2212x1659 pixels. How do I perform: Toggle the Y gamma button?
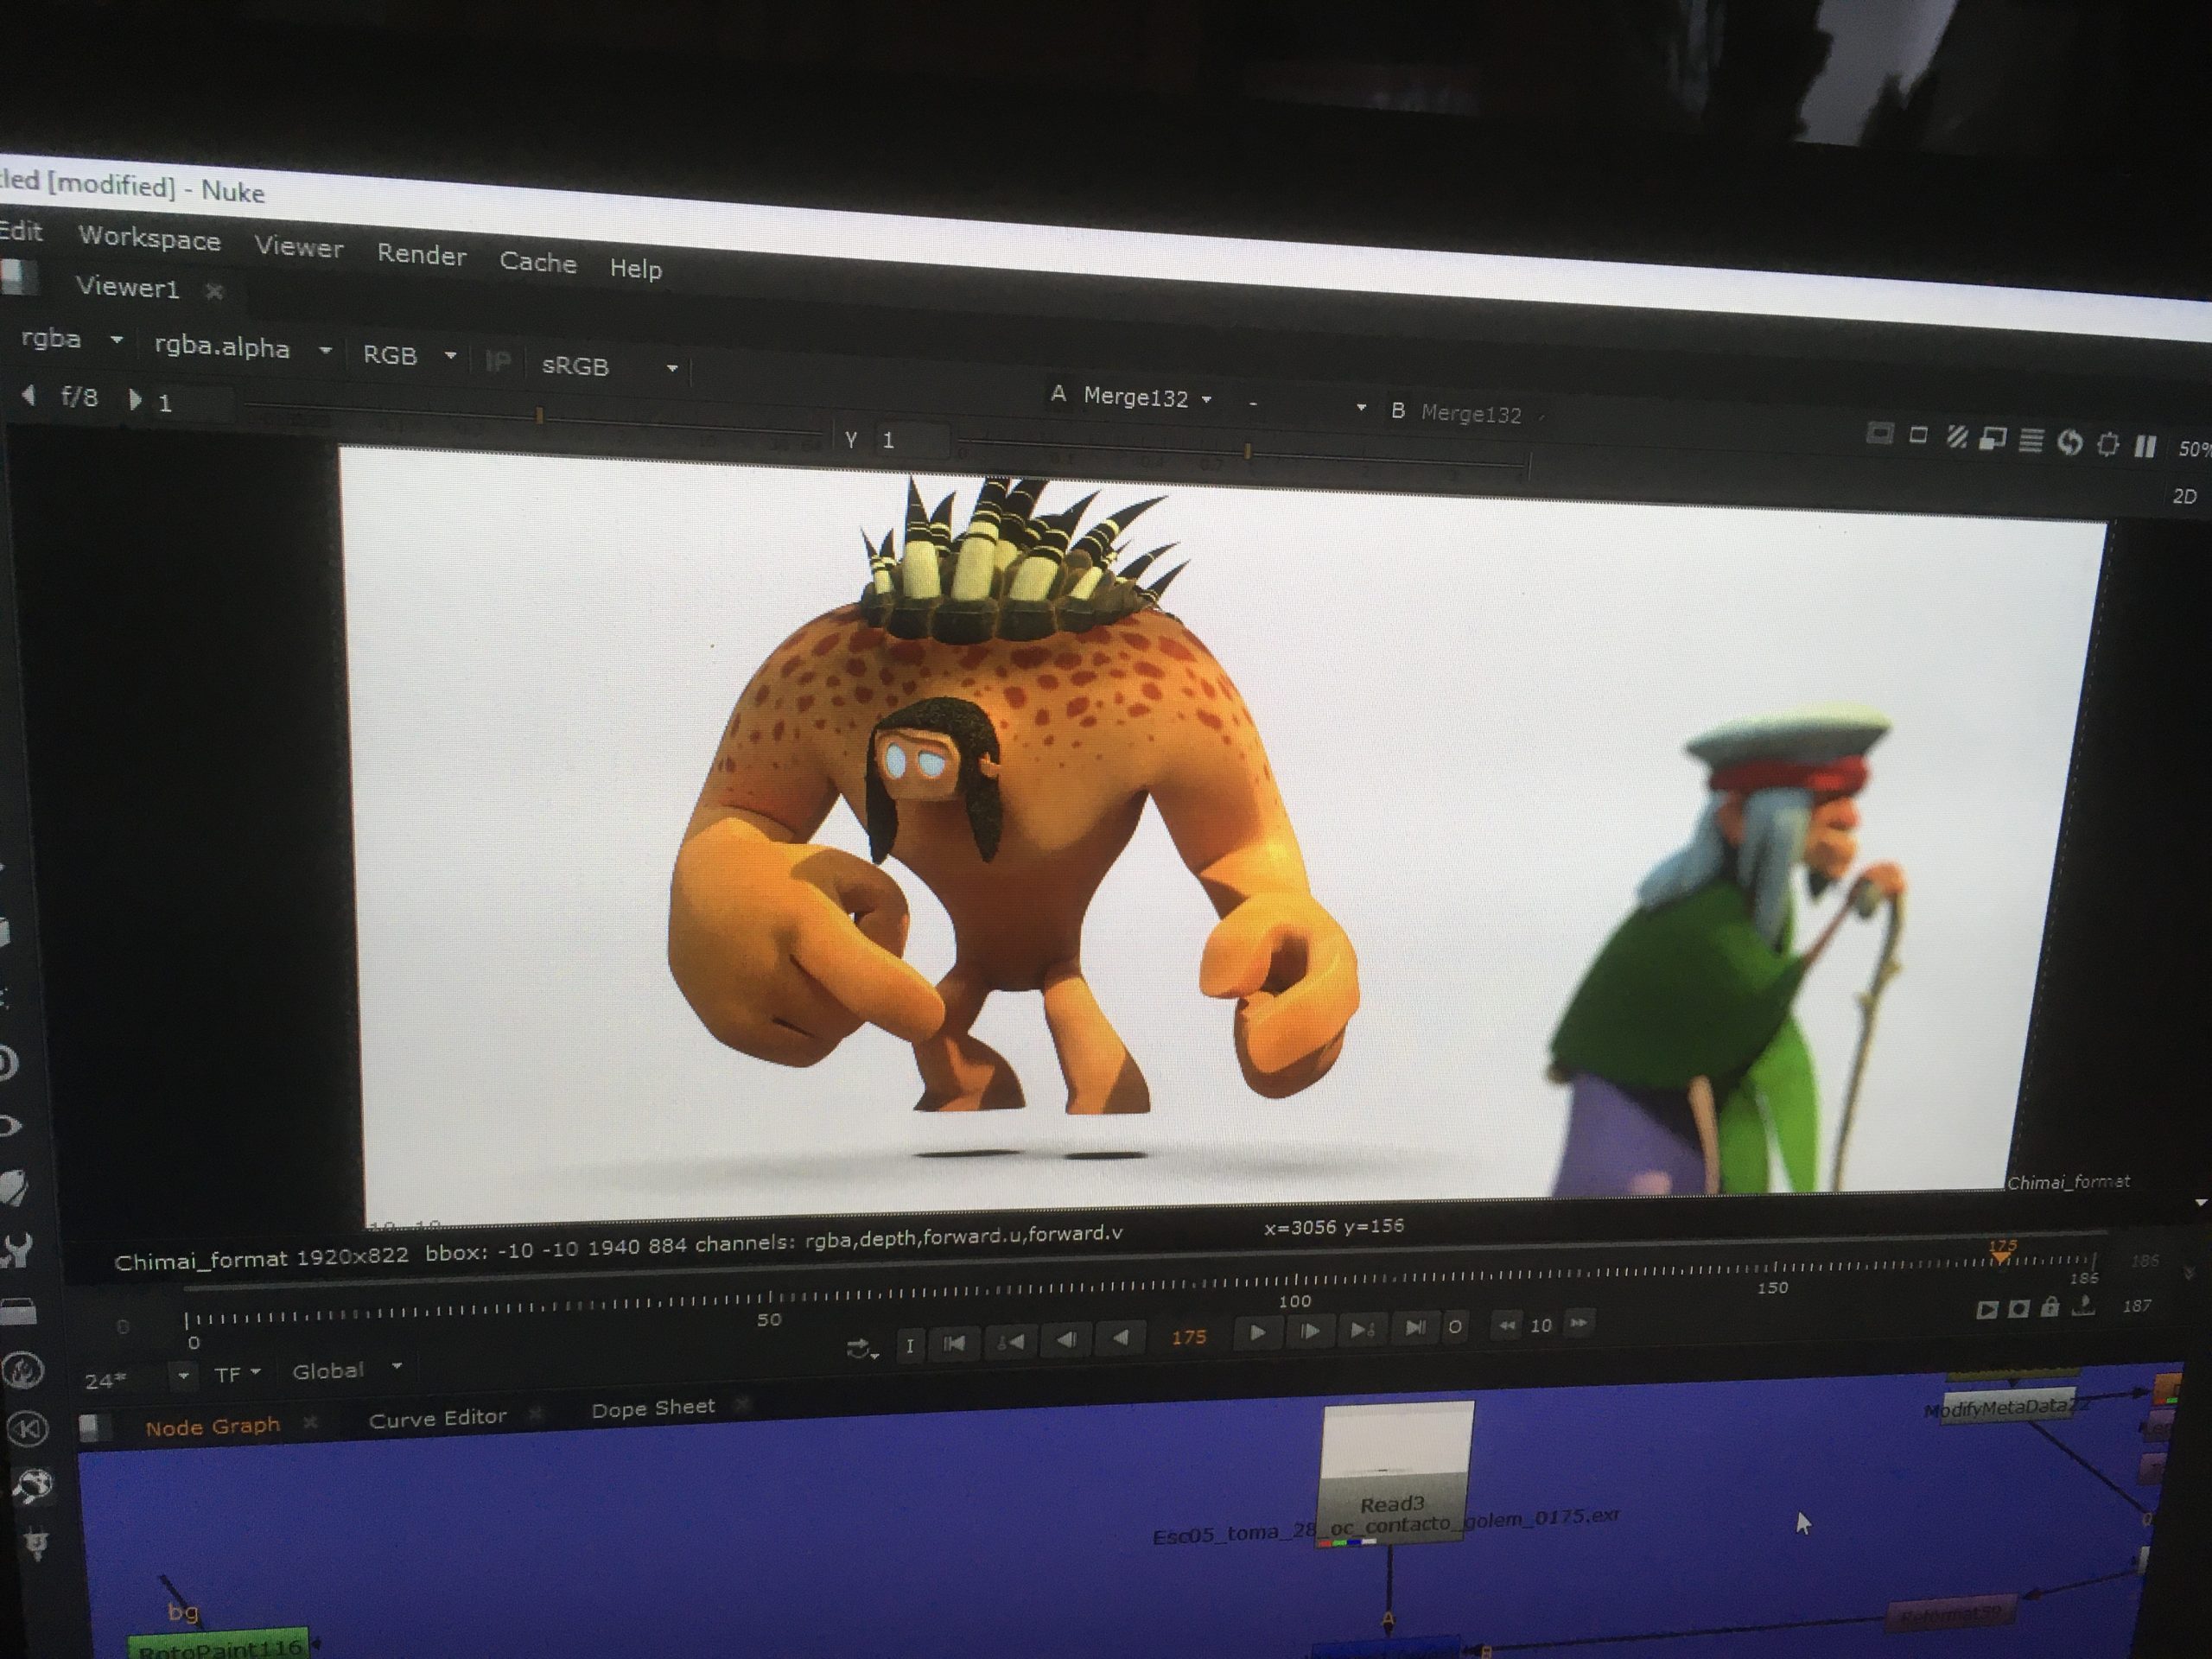click(851, 439)
